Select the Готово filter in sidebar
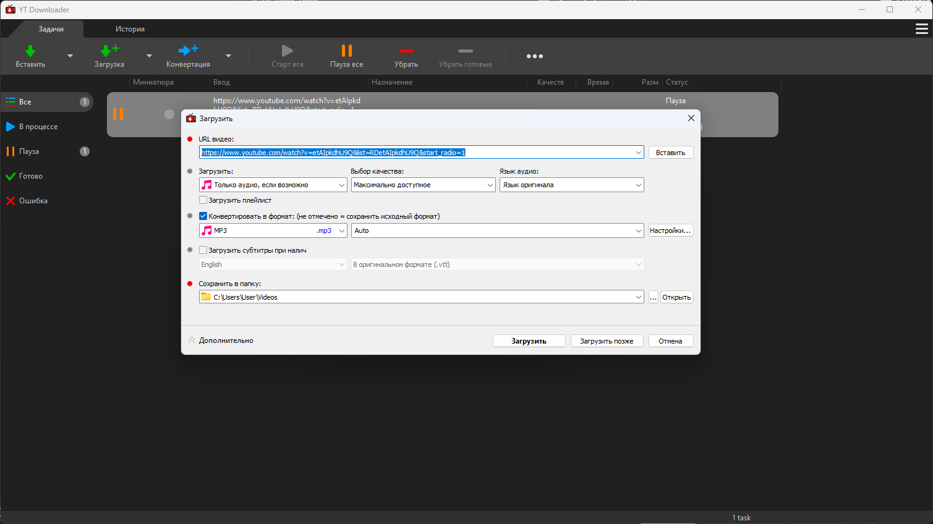This screenshot has height=524, width=933. point(31,176)
